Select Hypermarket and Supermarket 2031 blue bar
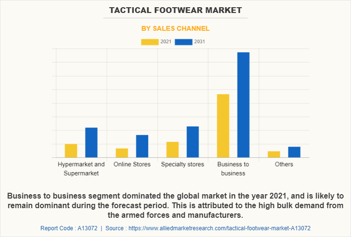 (91, 143)
